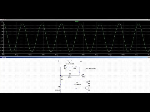Click the 250p value of C1
The image size is (150, 112).
tap(70, 77)
